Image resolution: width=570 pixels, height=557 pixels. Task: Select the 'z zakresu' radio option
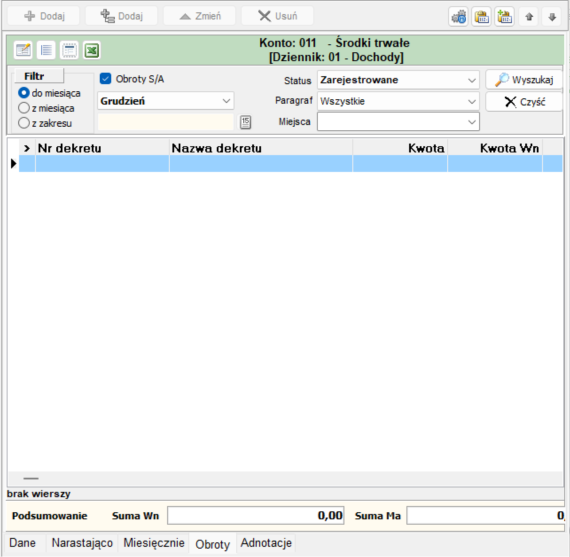[24, 123]
